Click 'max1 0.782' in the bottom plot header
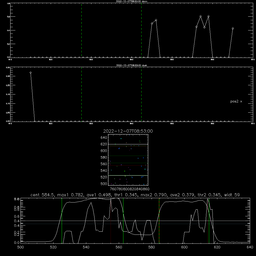Image resolution: width=256 pixels, height=256 pixels. point(71,195)
